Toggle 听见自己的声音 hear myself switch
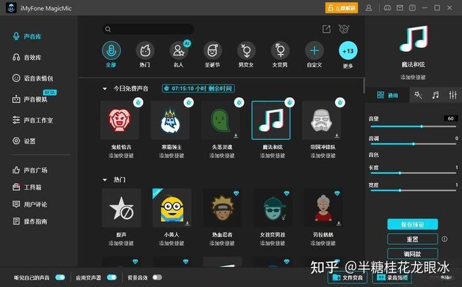Viewport: 462px width, 287px height. [60, 277]
